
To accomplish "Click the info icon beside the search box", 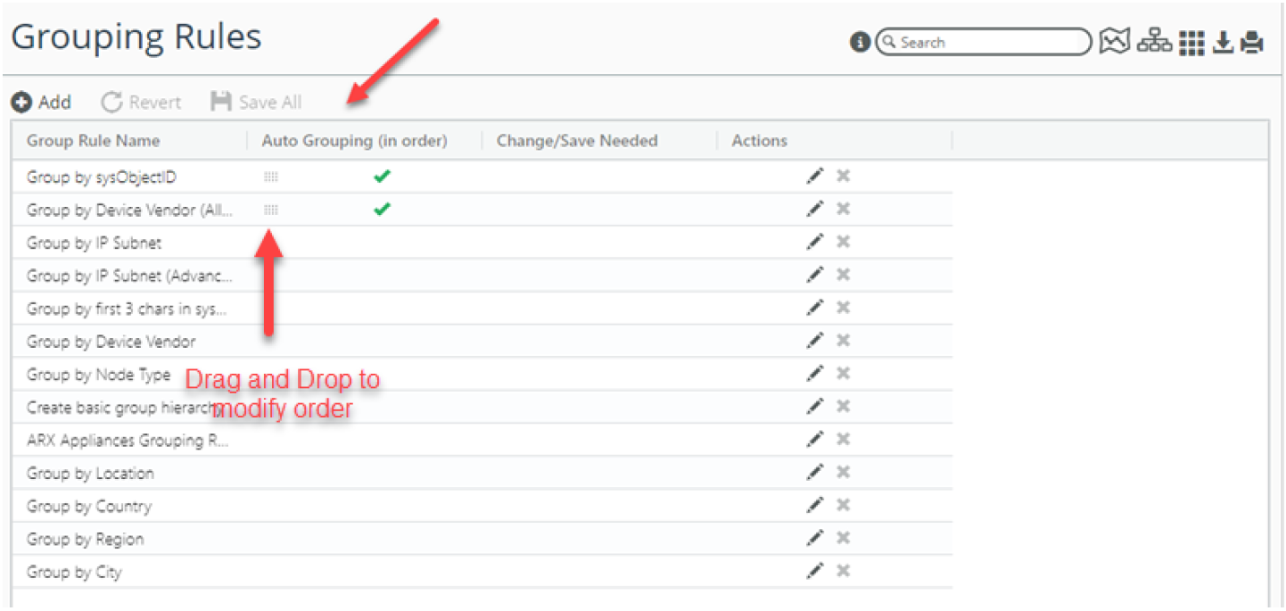I will (860, 42).
